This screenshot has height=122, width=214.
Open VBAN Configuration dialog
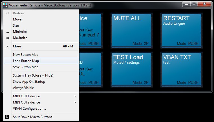(29, 109)
